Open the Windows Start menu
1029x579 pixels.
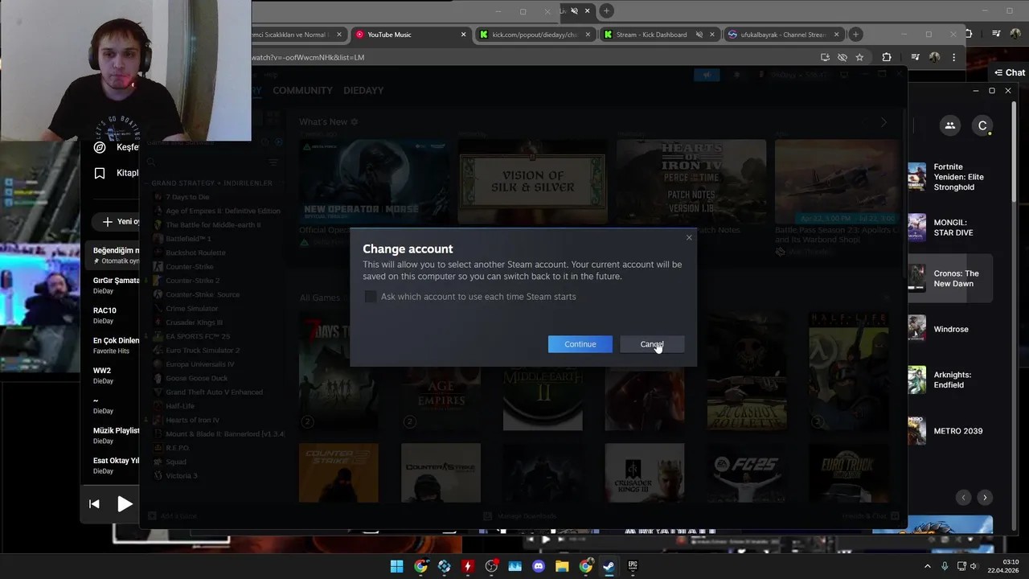click(396, 566)
